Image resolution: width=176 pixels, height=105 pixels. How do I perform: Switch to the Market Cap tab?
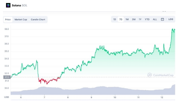pos(21,19)
